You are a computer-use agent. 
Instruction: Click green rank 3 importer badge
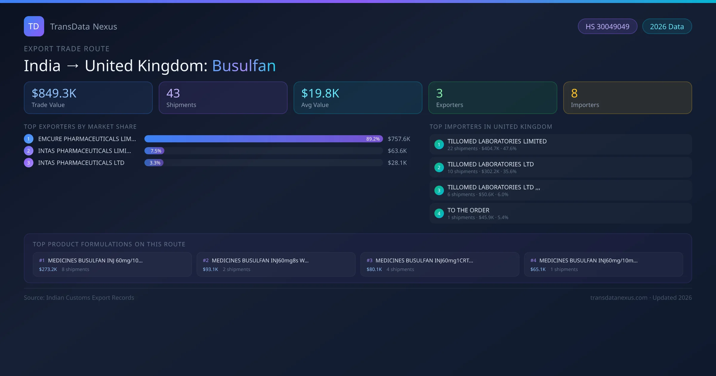(439, 190)
